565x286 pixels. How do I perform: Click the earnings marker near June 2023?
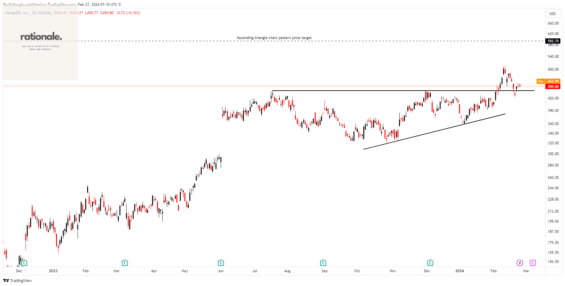pos(221,263)
